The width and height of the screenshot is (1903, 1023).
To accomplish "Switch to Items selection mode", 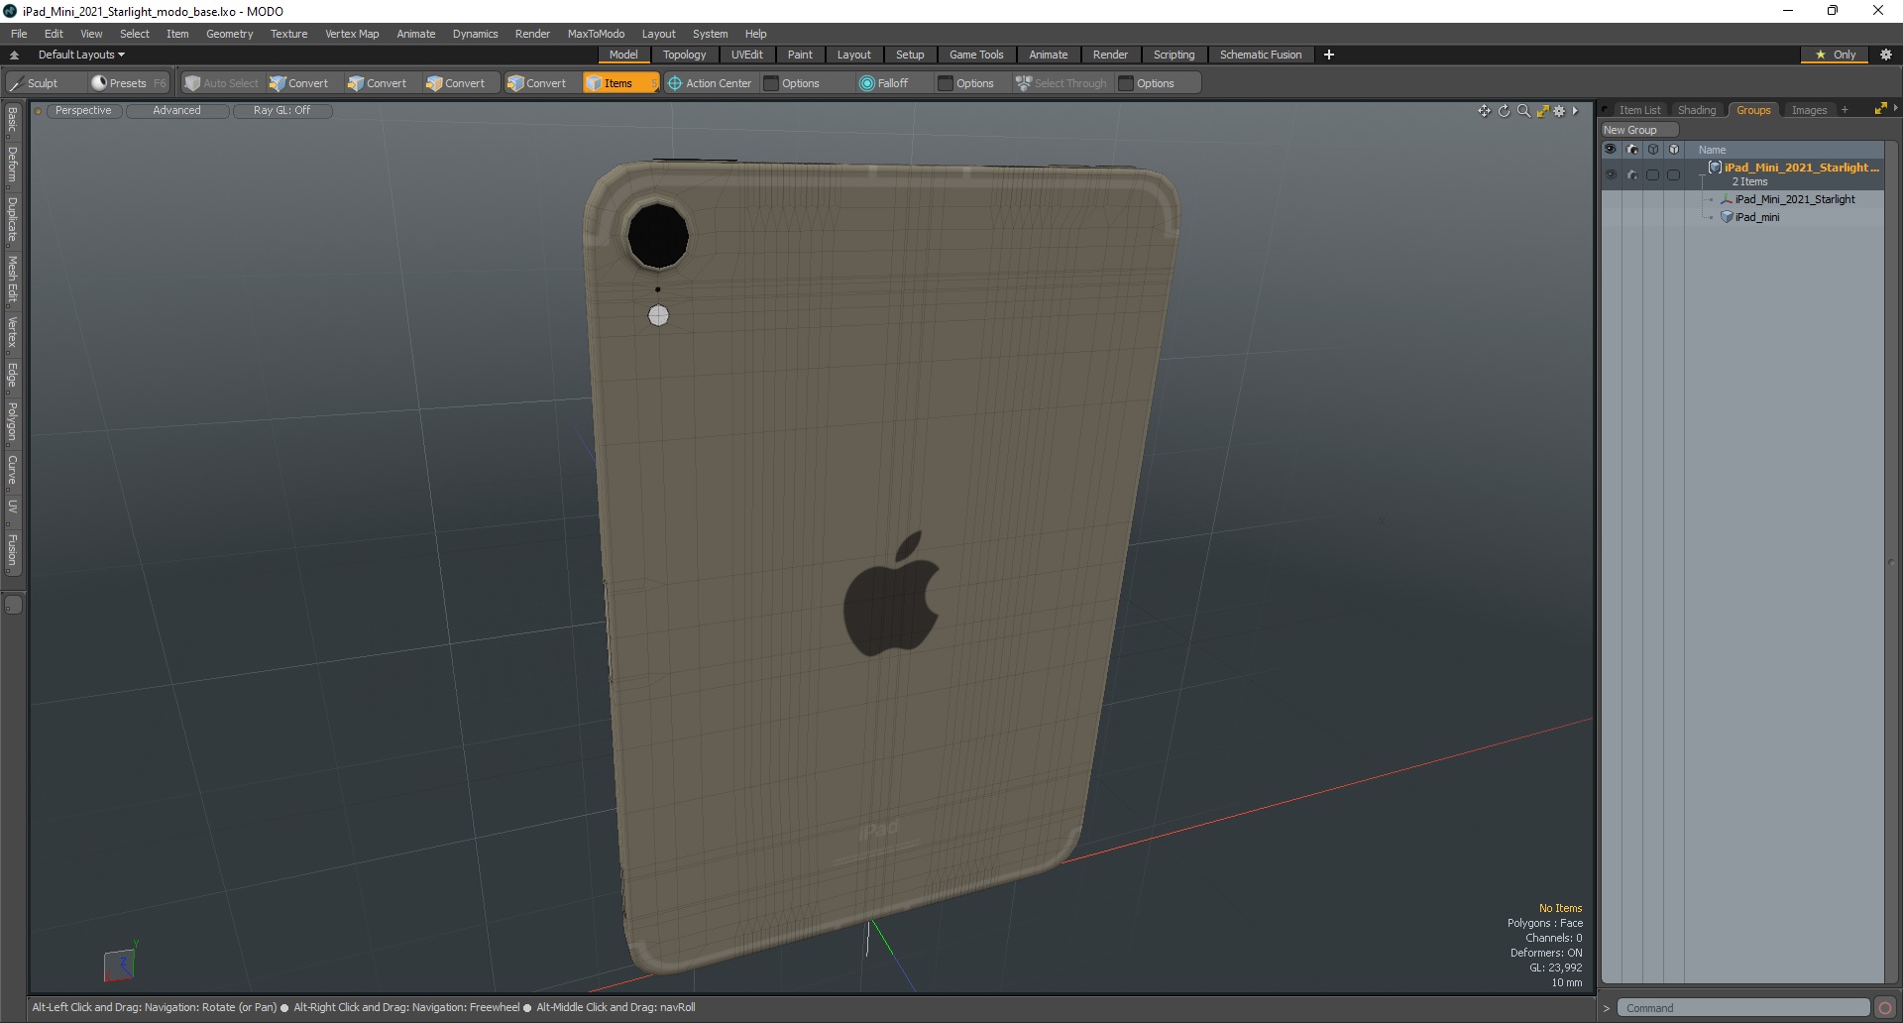I will [620, 83].
